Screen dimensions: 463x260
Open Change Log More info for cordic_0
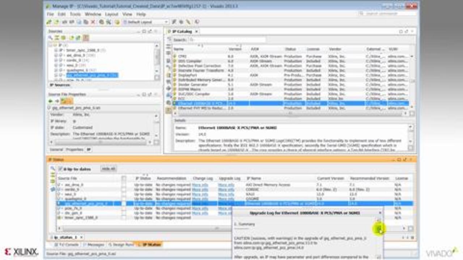click(200, 190)
